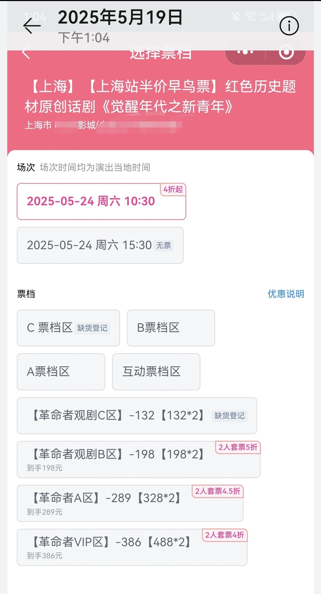The height and width of the screenshot is (594, 321).
Task: Select 革命者A区 289 package ticket
Action: tap(130, 503)
